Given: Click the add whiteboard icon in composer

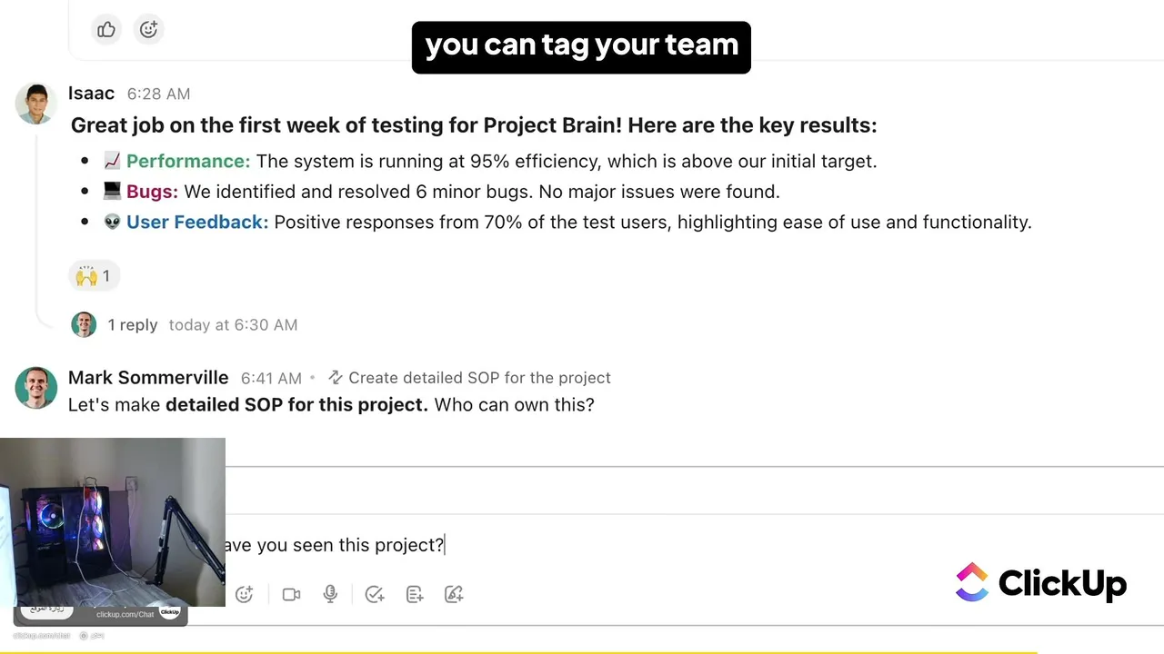Looking at the screenshot, I should click(454, 594).
